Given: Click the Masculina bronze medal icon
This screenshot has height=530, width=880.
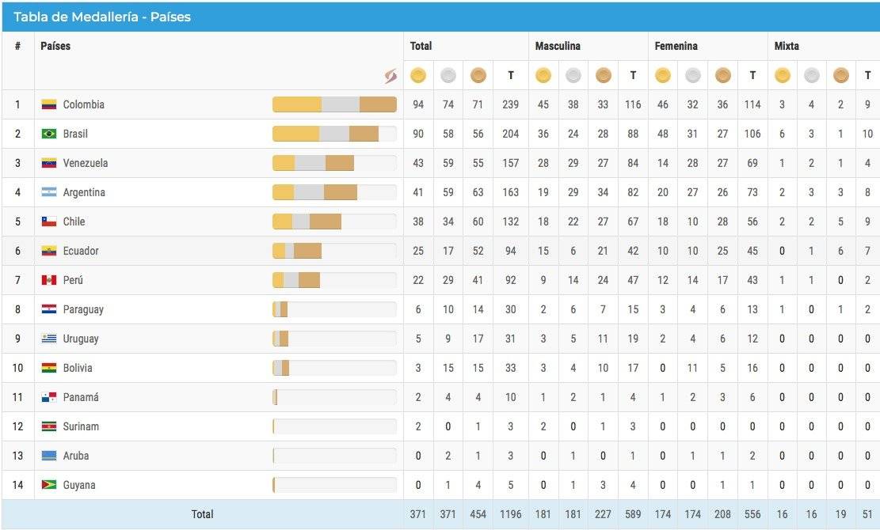Looking at the screenshot, I should (604, 75).
